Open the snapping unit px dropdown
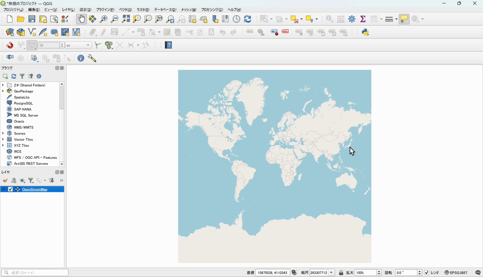This screenshot has width=483, height=277. (78, 45)
